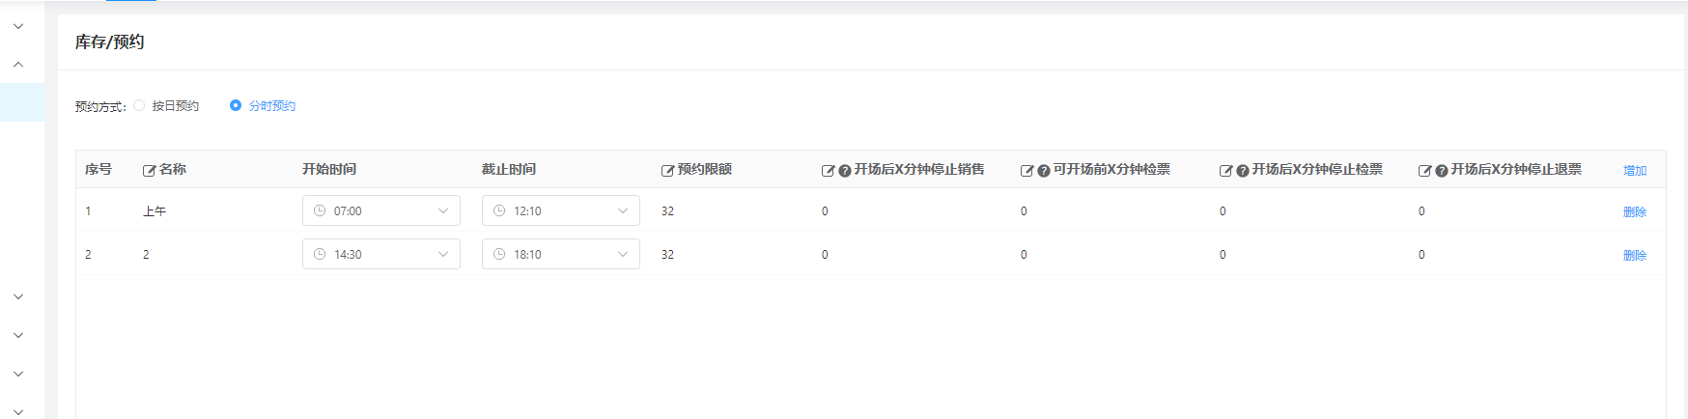Expand the topmost sidebar menu chevron

tap(18, 26)
